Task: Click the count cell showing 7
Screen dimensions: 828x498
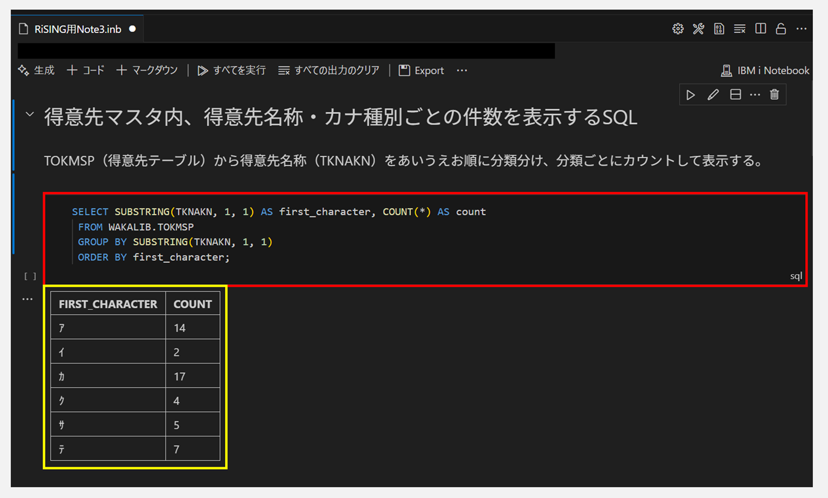Action: pyautogui.click(x=193, y=449)
